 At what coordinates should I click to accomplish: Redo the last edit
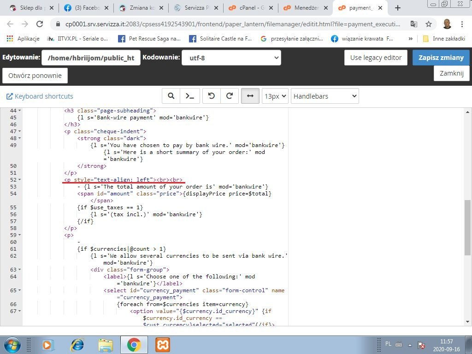[x=230, y=96]
